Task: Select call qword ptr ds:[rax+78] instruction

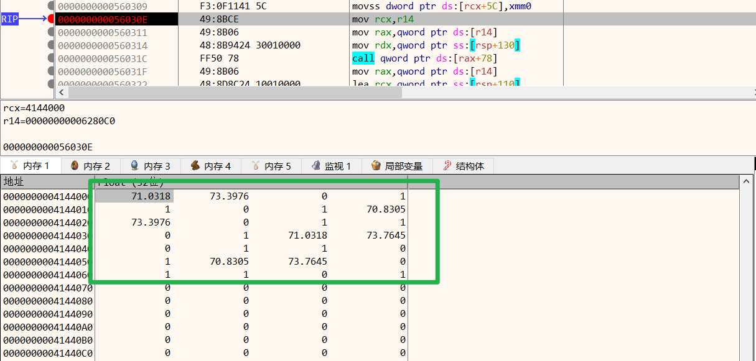Action: tap(424, 58)
